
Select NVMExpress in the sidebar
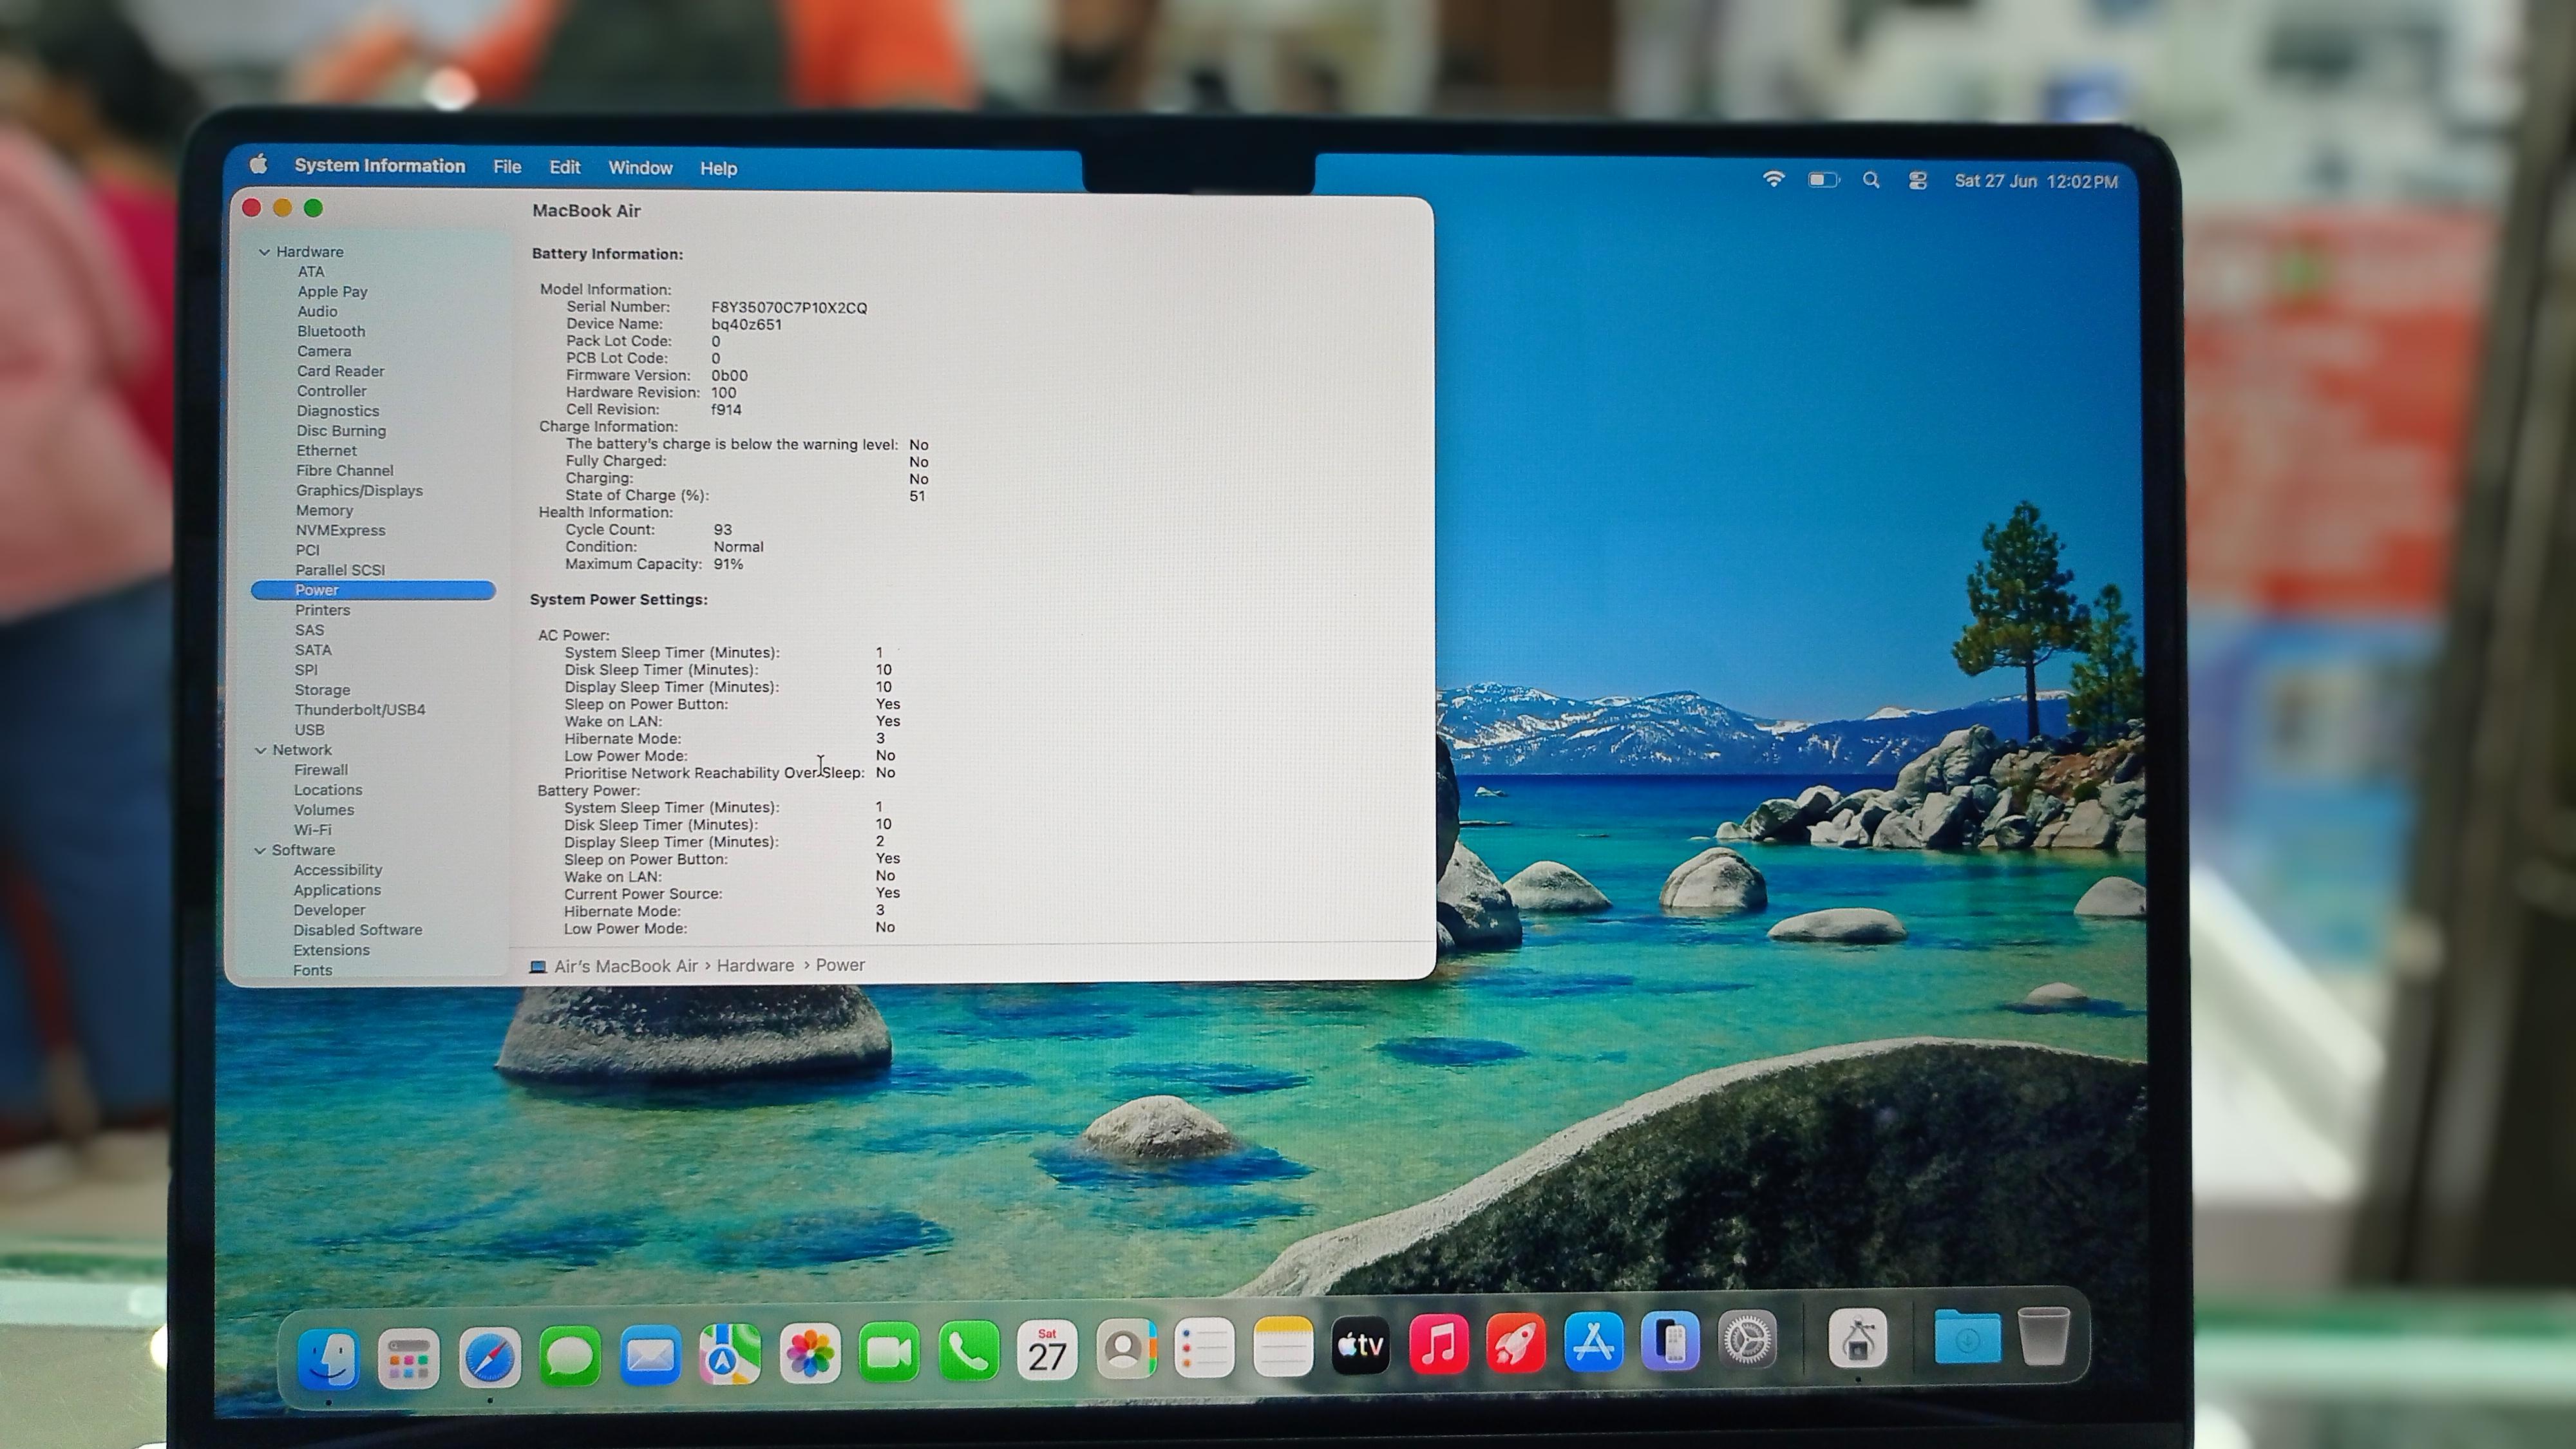click(340, 530)
